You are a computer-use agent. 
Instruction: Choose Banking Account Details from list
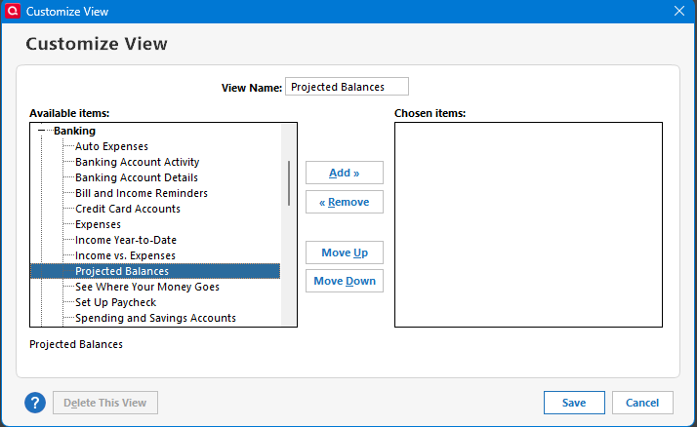coord(136,177)
